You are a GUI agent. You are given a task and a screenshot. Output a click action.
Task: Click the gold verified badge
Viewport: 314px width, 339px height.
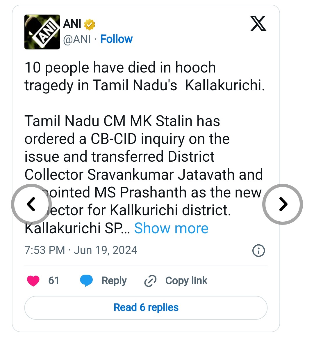click(x=90, y=25)
